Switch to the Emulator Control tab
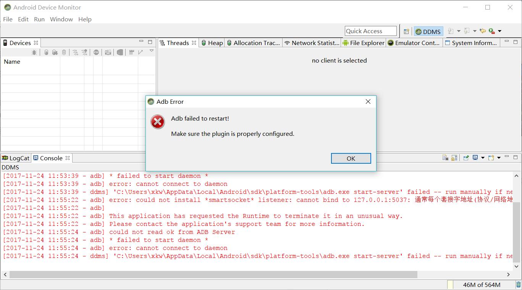Screen dimensions: 522x290 (x=414, y=43)
